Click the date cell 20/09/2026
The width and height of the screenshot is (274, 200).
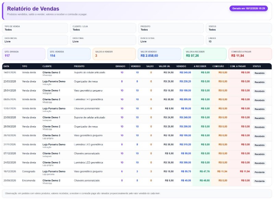click(10, 181)
